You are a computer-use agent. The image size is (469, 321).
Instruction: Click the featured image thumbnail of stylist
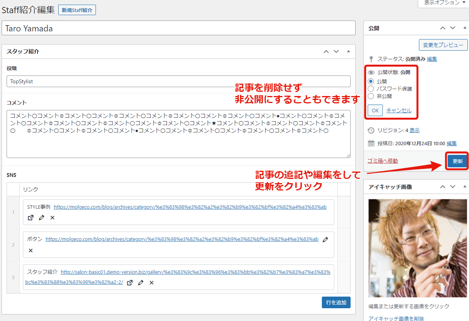click(417, 248)
